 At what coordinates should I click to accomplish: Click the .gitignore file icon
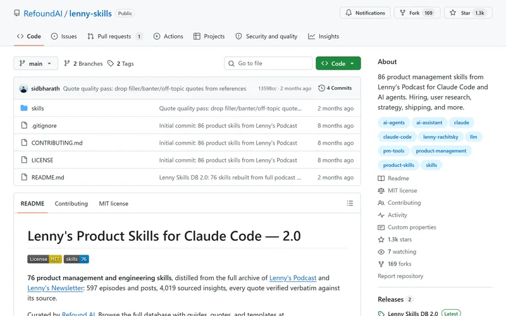pyautogui.click(x=24, y=125)
